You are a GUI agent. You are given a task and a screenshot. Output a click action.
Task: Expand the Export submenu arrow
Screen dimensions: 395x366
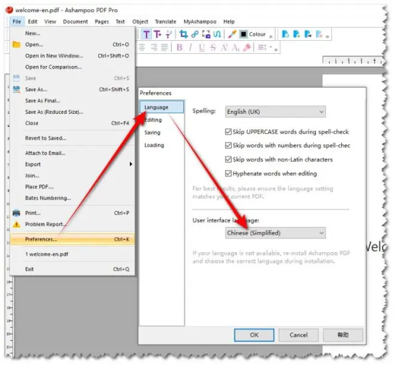pos(130,164)
